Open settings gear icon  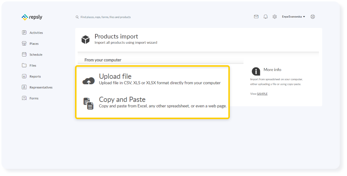pos(275,17)
